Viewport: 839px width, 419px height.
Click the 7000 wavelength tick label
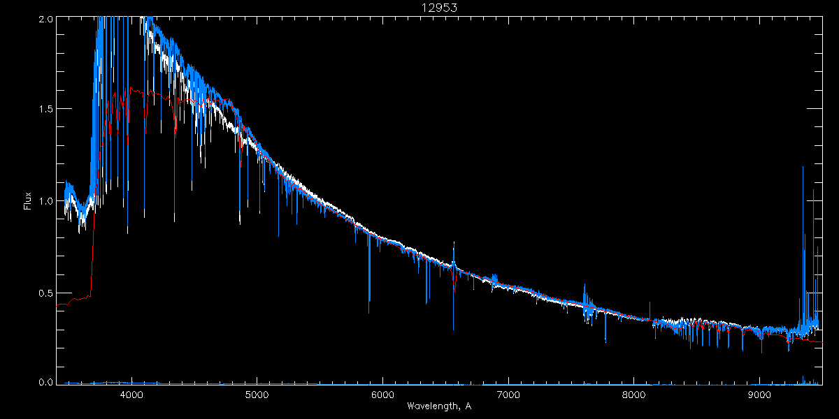pos(508,394)
